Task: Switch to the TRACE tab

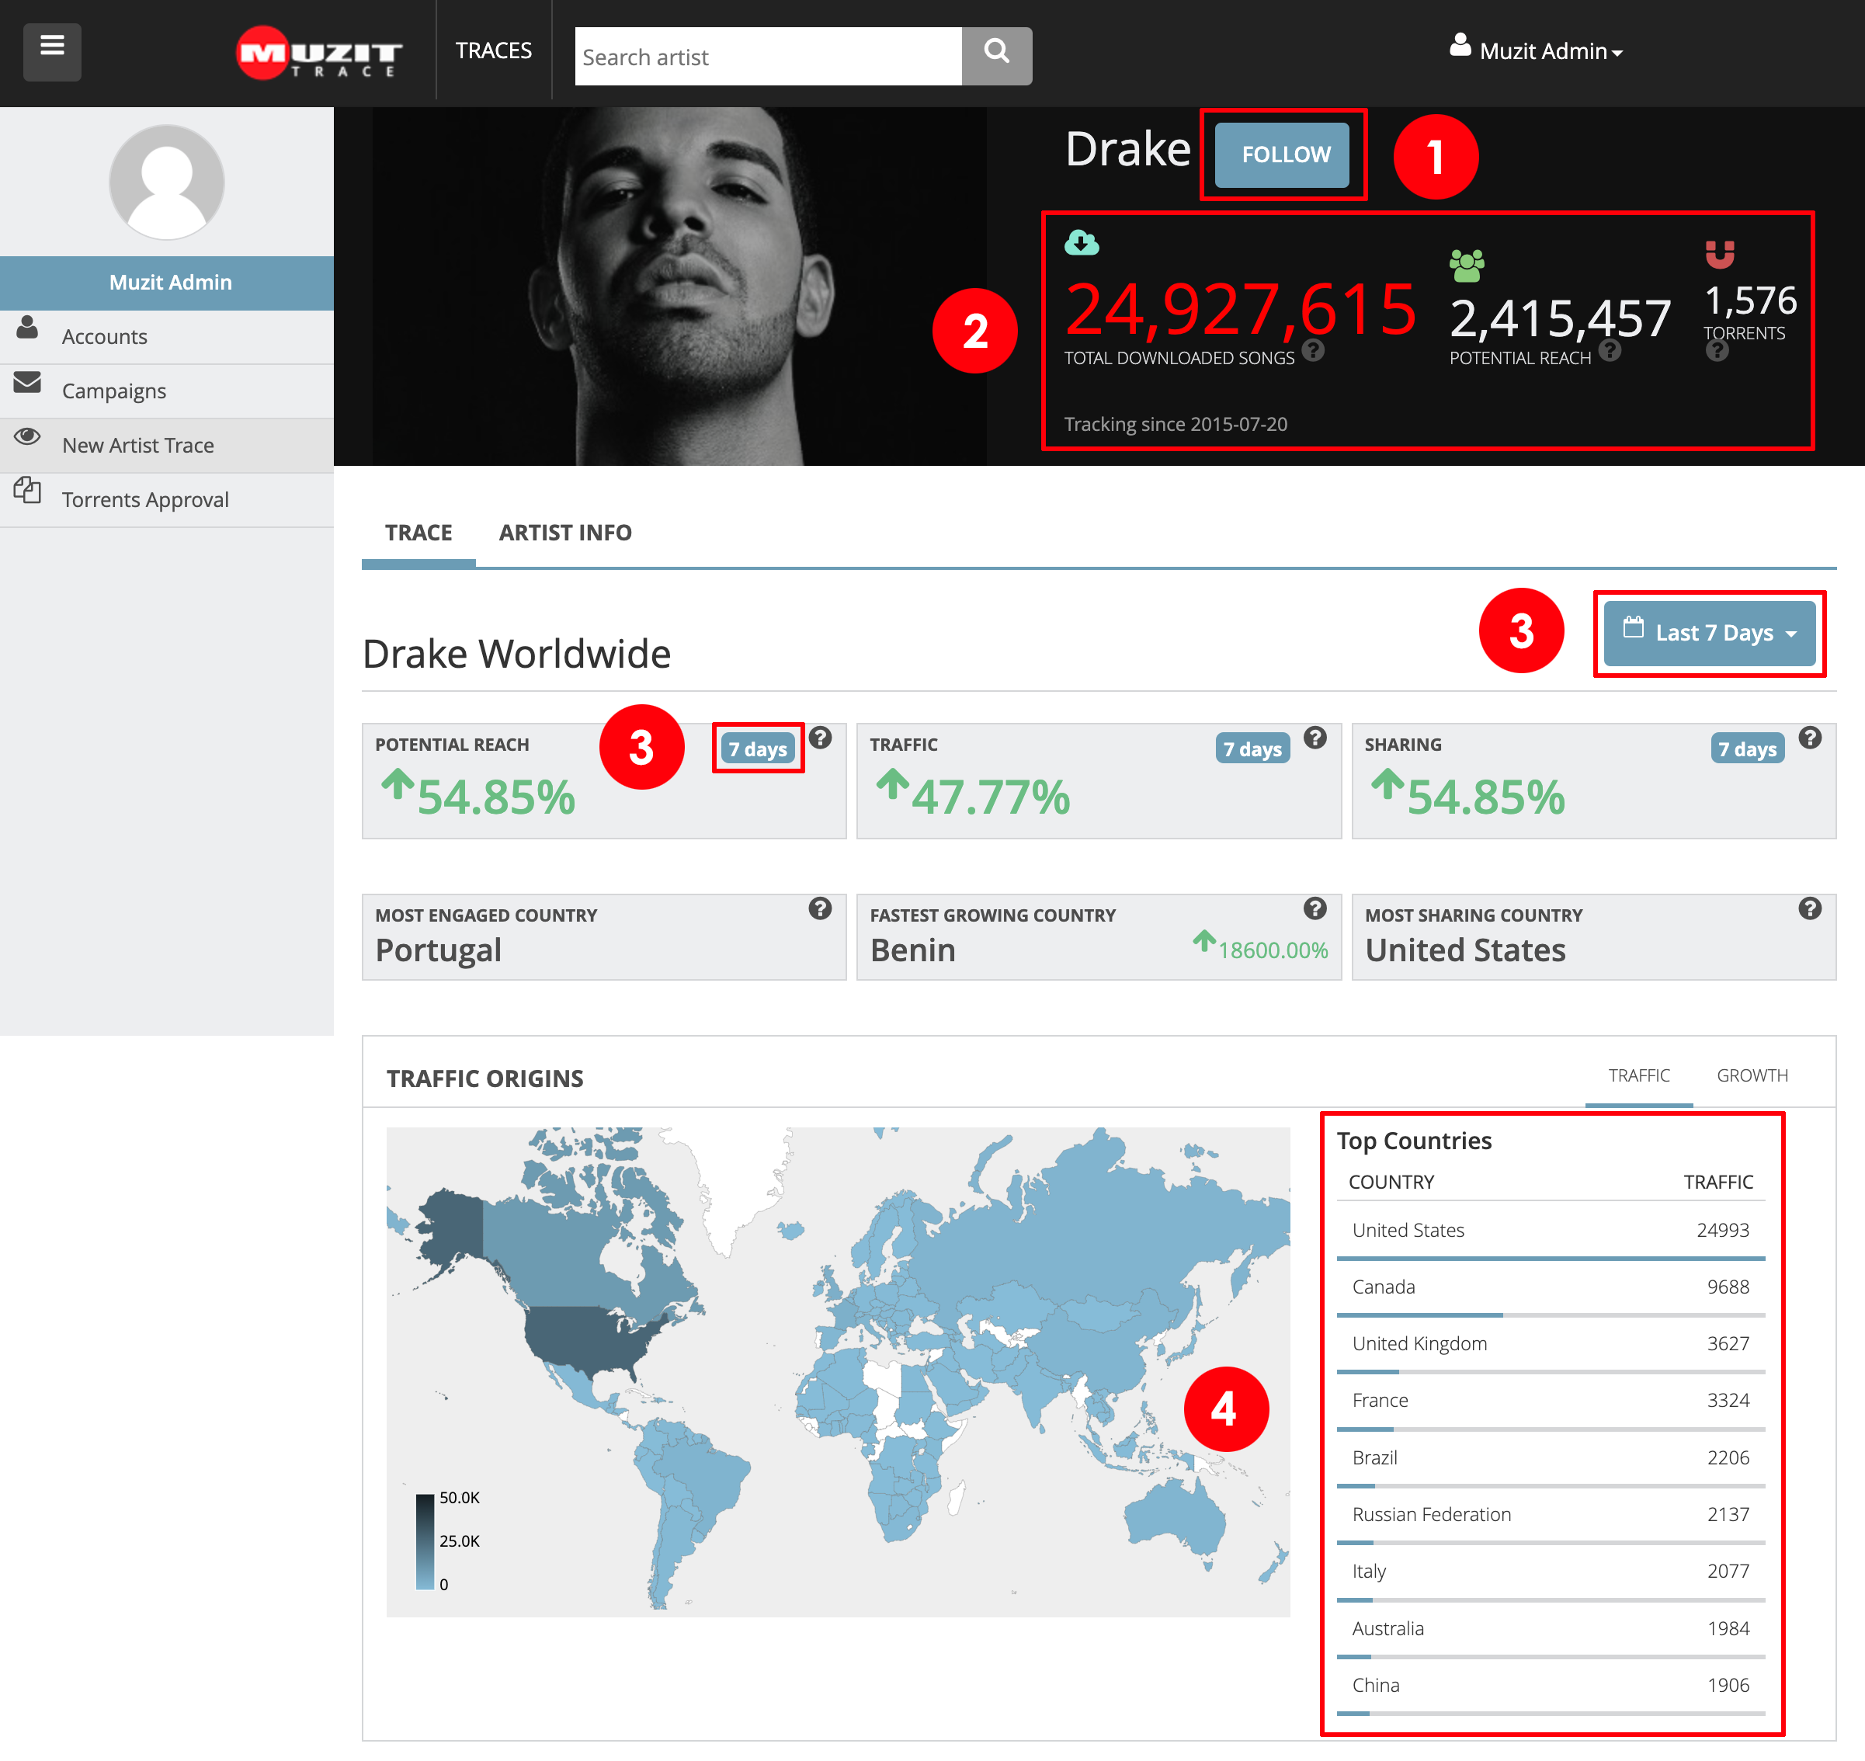Action: tap(418, 532)
